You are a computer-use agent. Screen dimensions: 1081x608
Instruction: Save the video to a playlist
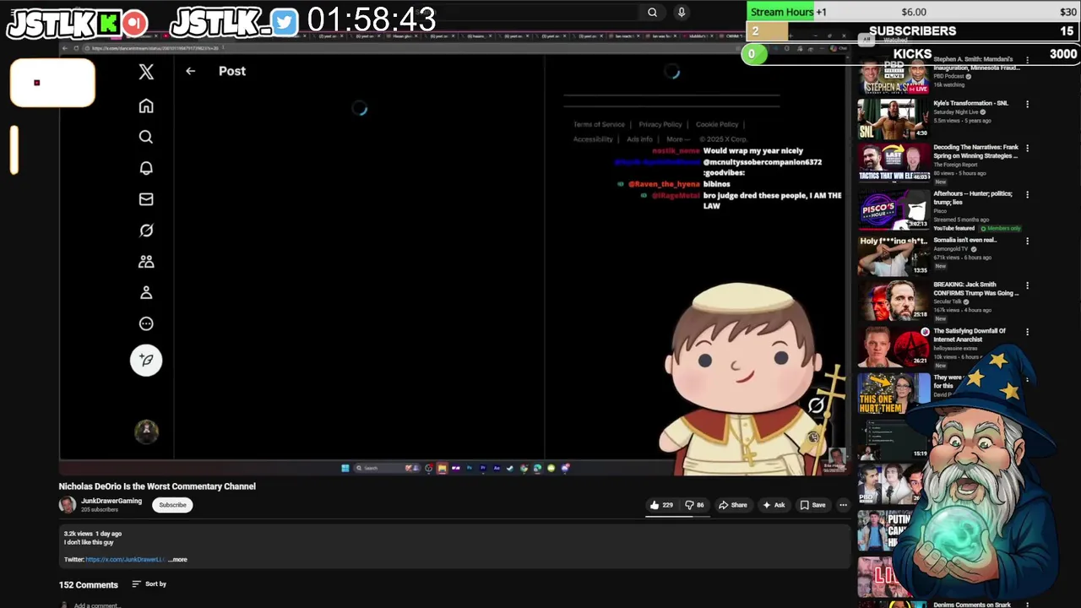[x=812, y=505]
